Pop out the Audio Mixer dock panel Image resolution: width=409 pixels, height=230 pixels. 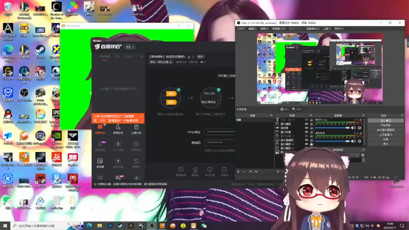pos(363,116)
